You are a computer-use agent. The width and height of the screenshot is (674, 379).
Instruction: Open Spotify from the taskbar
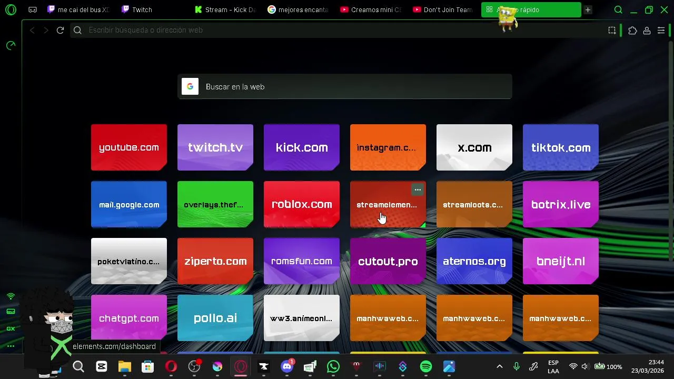pos(426,366)
